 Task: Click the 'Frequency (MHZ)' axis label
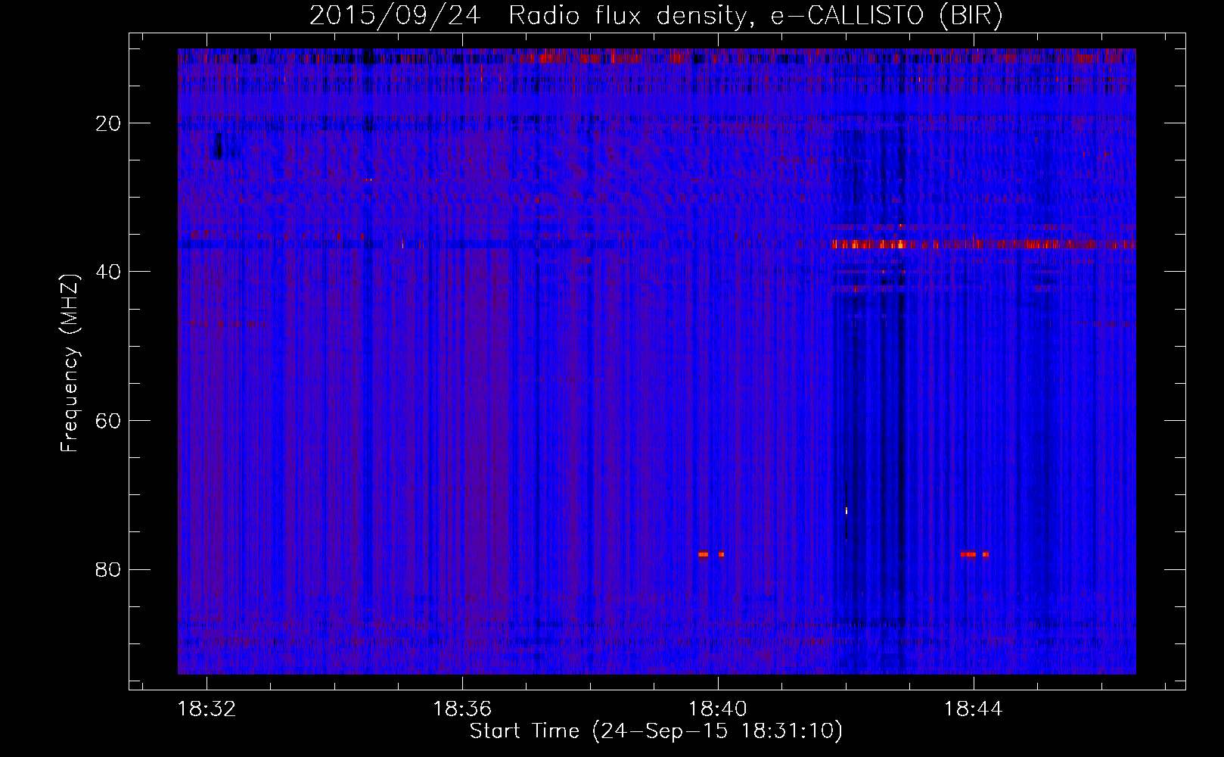point(70,363)
